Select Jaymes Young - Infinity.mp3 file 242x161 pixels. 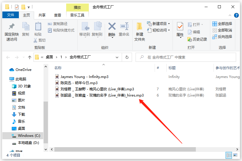[x=84, y=77]
